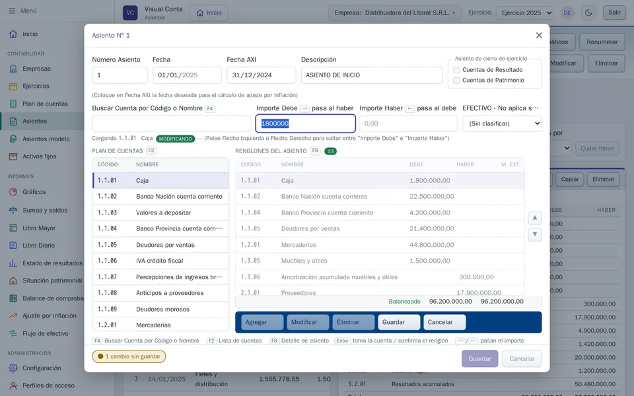Open the hamburger Menú icon
The width and height of the screenshot is (634, 396).
click(x=12, y=11)
